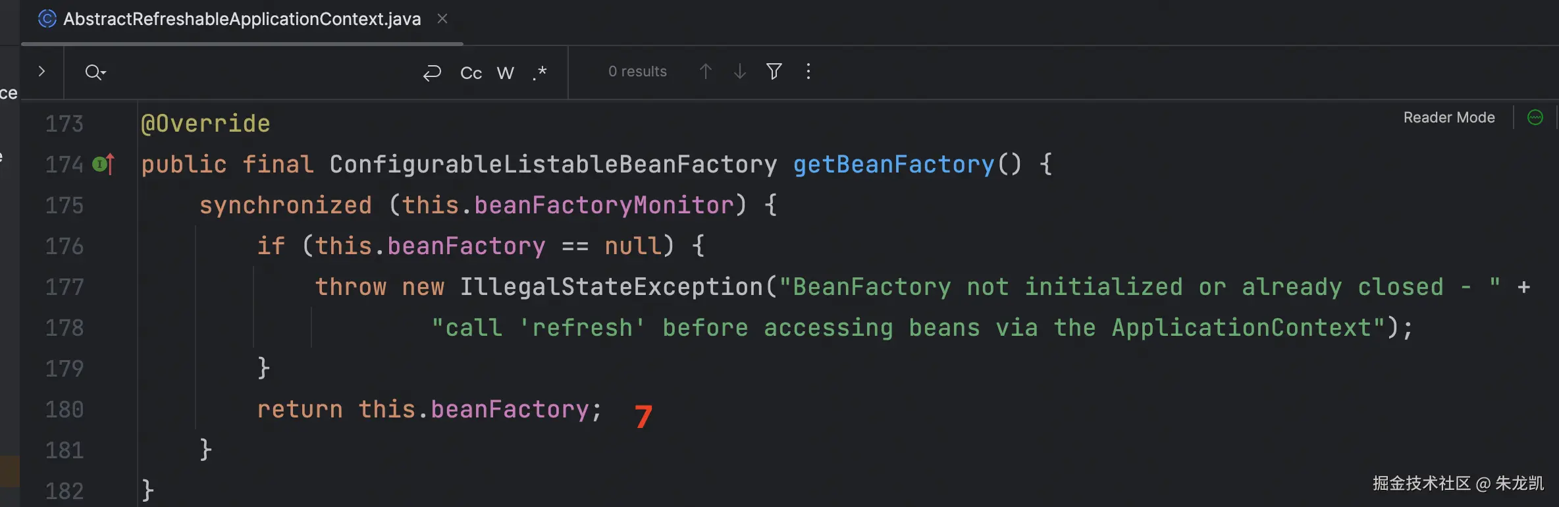This screenshot has width=1559, height=507.
Task: Click inside the search text field
Action: click(x=263, y=72)
